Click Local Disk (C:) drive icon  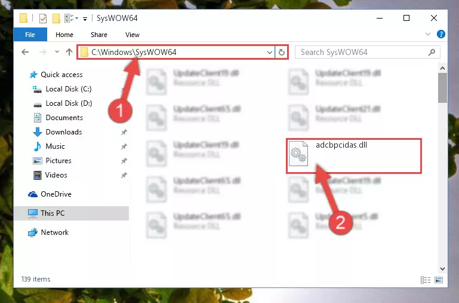(37, 90)
